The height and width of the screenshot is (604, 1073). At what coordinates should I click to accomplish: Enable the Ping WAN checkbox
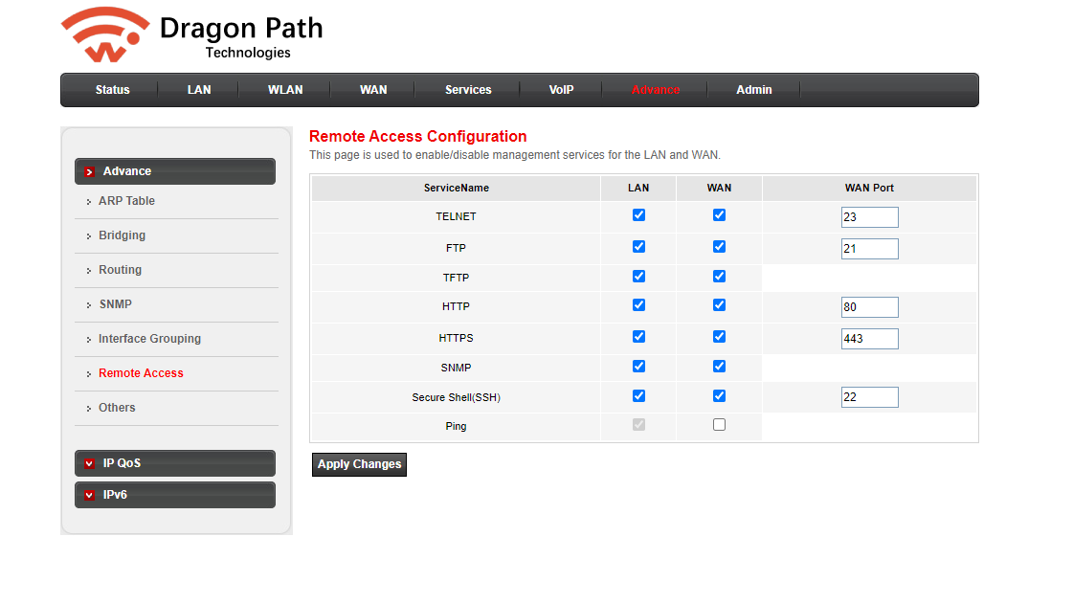[719, 425]
